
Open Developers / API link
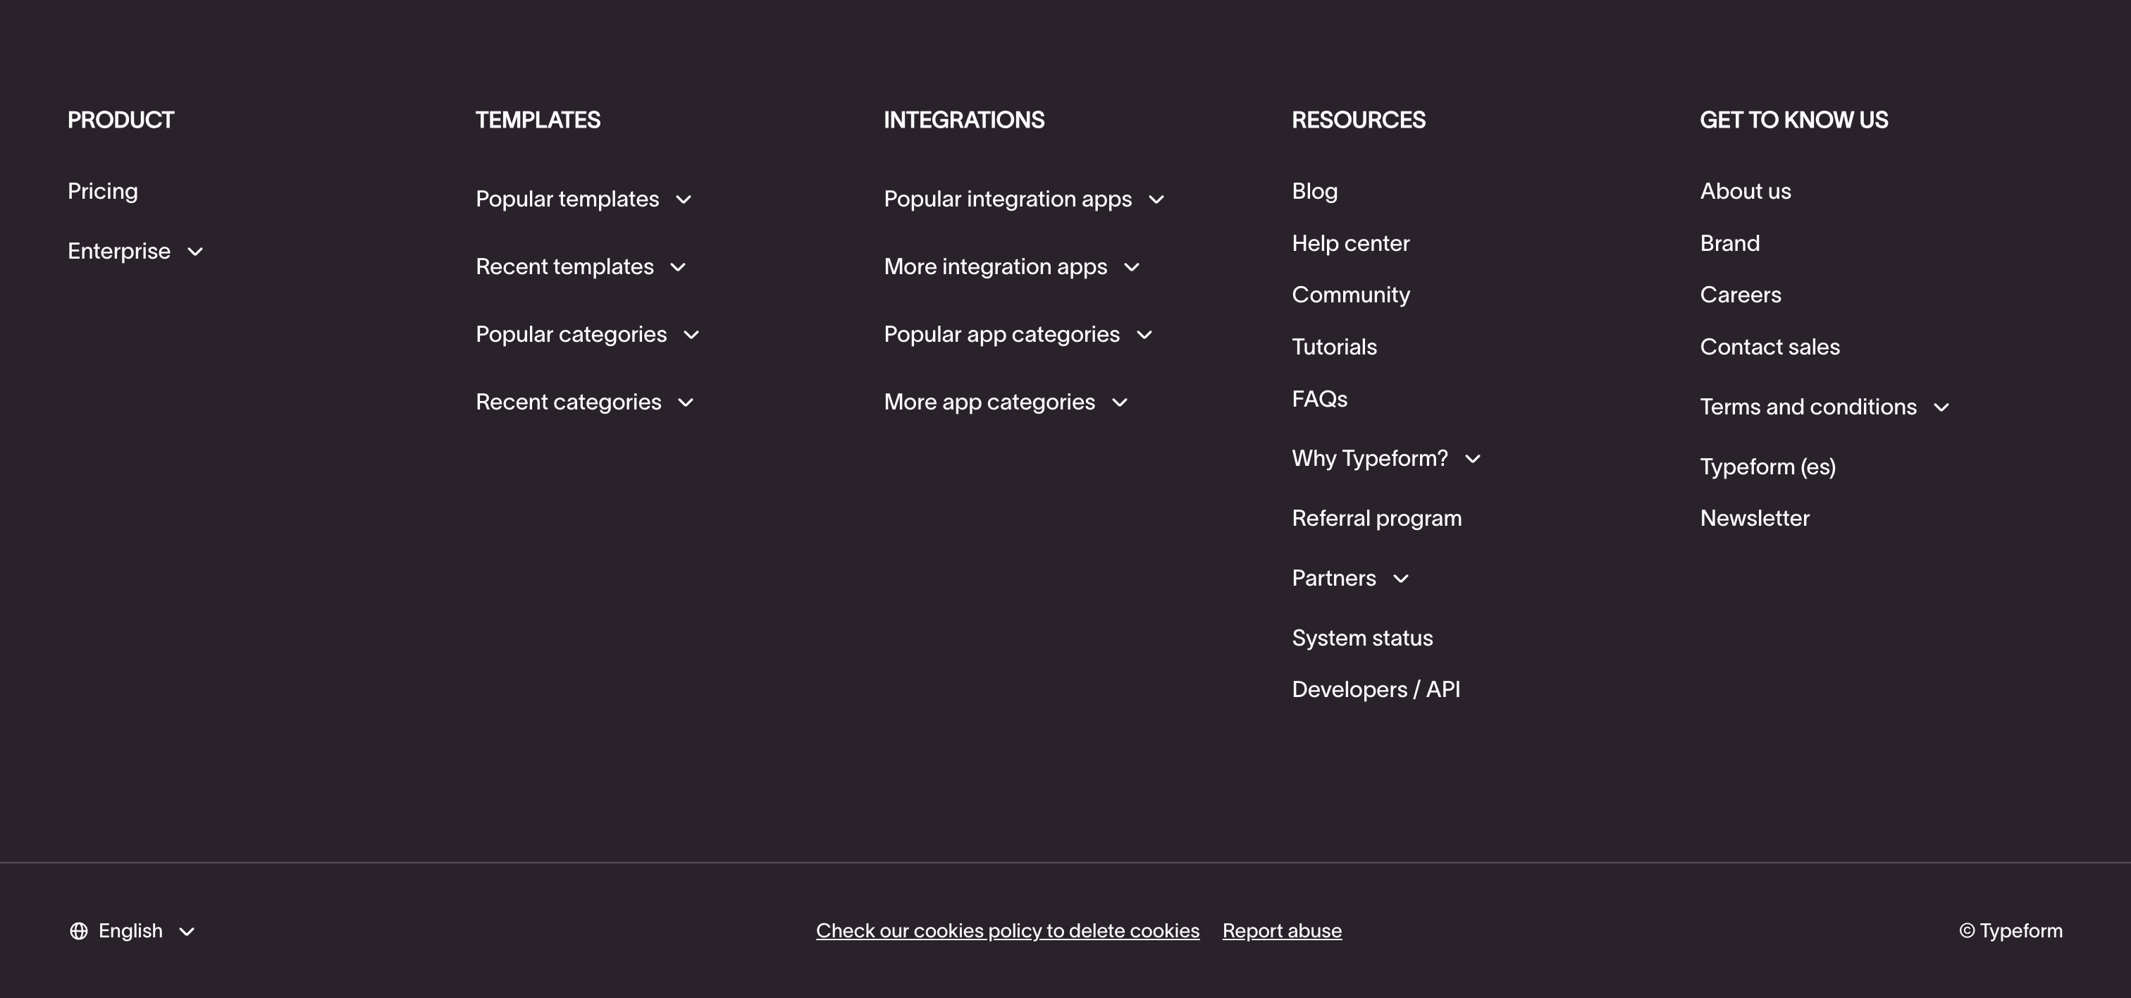coord(1376,689)
